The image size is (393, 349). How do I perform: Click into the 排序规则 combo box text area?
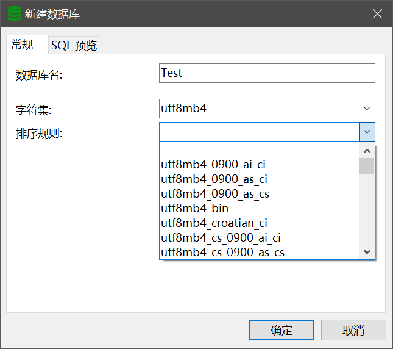[260, 132]
